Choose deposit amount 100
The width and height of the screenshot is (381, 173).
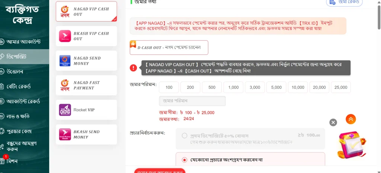click(169, 87)
